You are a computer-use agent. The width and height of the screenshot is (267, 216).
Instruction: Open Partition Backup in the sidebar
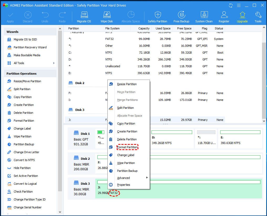[x=24, y=144]
